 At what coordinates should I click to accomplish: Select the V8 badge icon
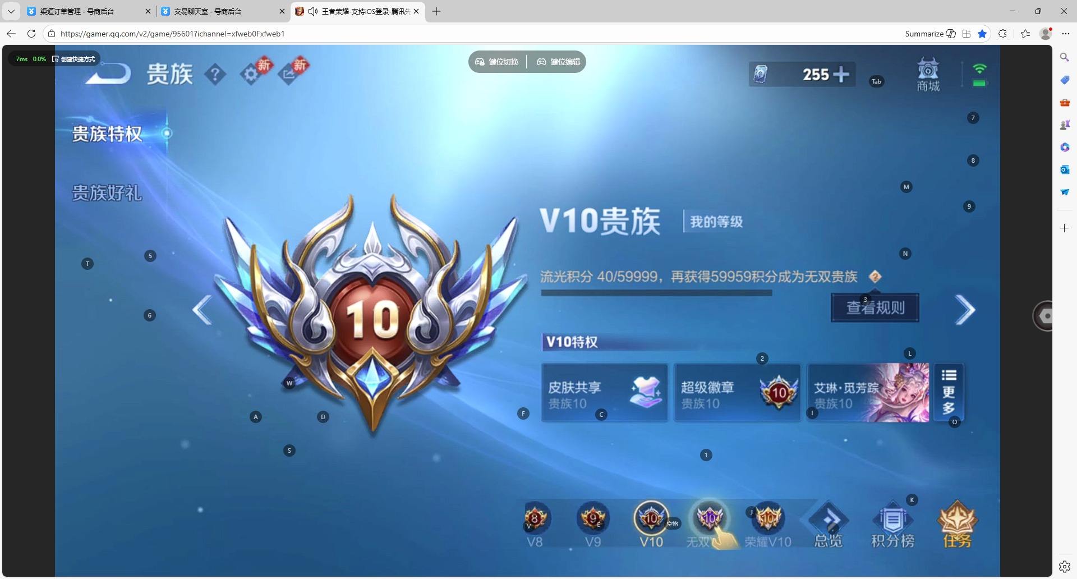coord(535,518)
